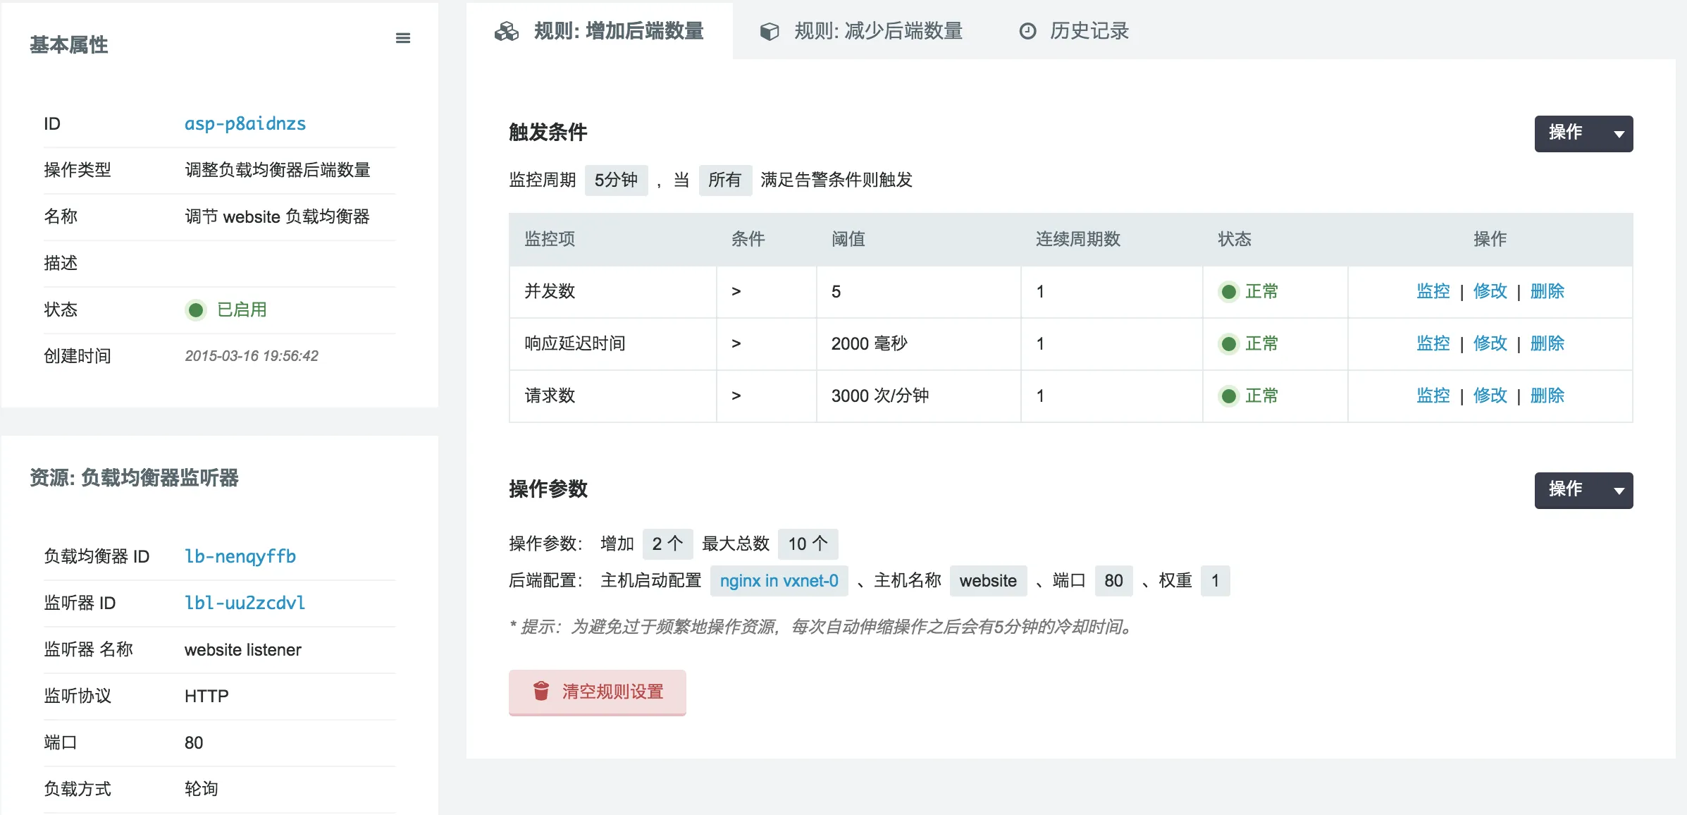Click the creation time 2015-03-16 19:56:42
Viewport: 1687px width, 815px height.
pos(252,356)
